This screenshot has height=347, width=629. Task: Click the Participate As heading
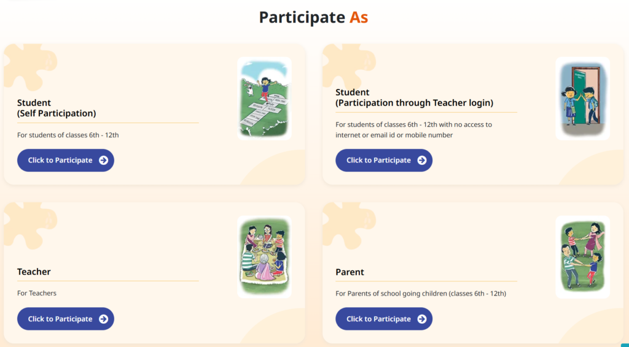coord(313,17)
